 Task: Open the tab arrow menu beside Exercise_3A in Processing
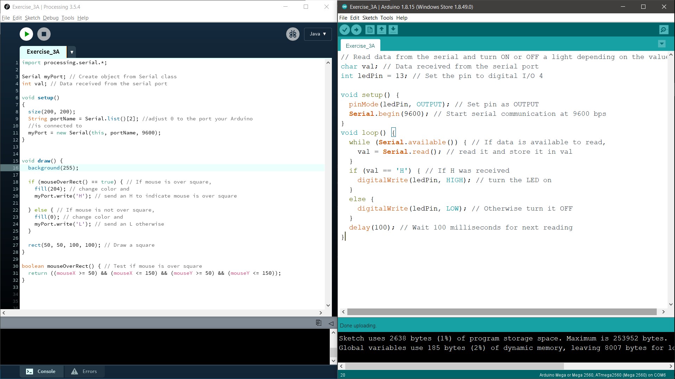point(72,52)
